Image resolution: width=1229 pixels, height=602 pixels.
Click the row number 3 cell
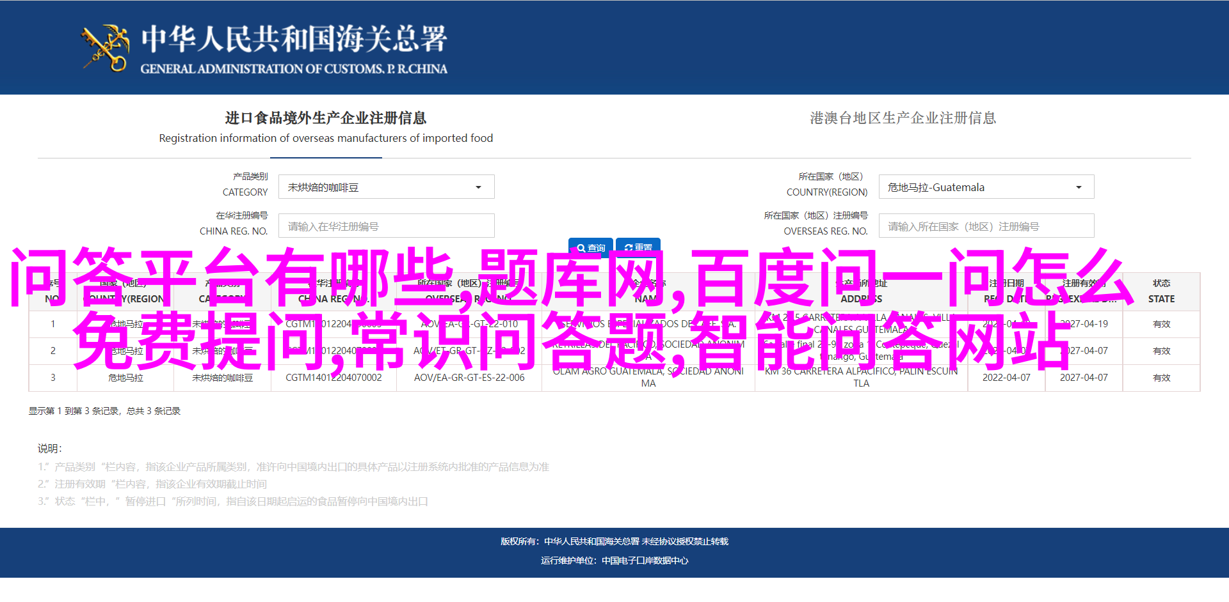click(x=53, y=378)
